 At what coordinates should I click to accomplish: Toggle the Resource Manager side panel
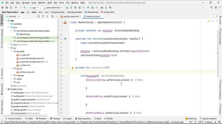[x=2, y=38]
